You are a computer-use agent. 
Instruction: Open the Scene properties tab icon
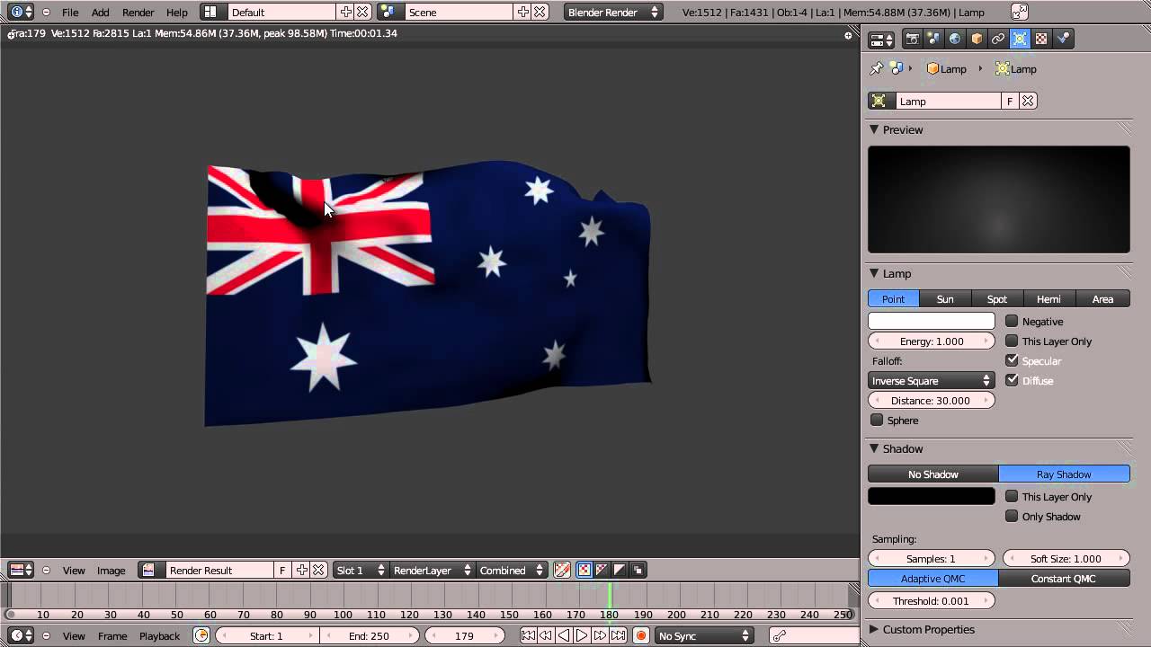933,39
